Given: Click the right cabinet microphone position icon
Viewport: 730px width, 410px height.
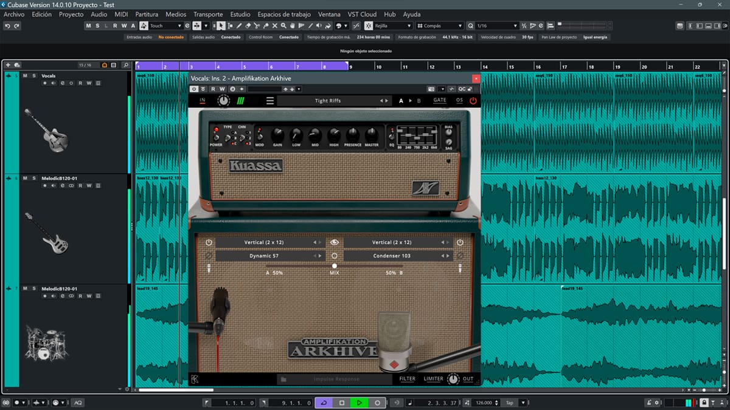Looking at the screenshot, I should click(x=461, y=268).
